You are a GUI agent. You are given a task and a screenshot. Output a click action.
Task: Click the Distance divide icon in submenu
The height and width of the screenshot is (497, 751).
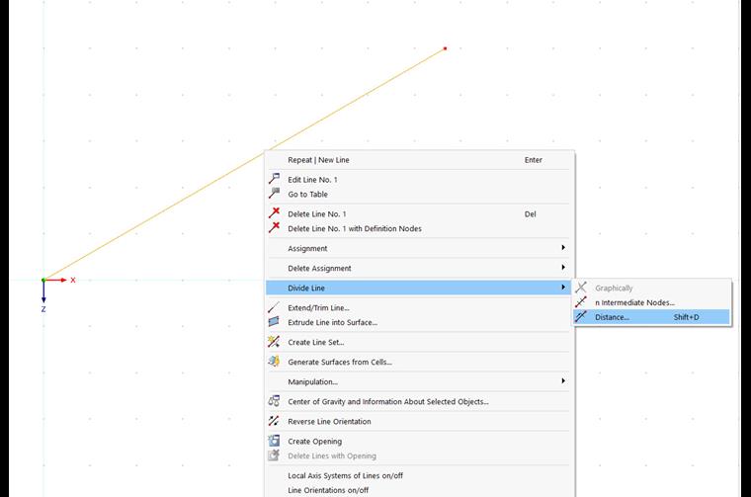tap(581, 316)
